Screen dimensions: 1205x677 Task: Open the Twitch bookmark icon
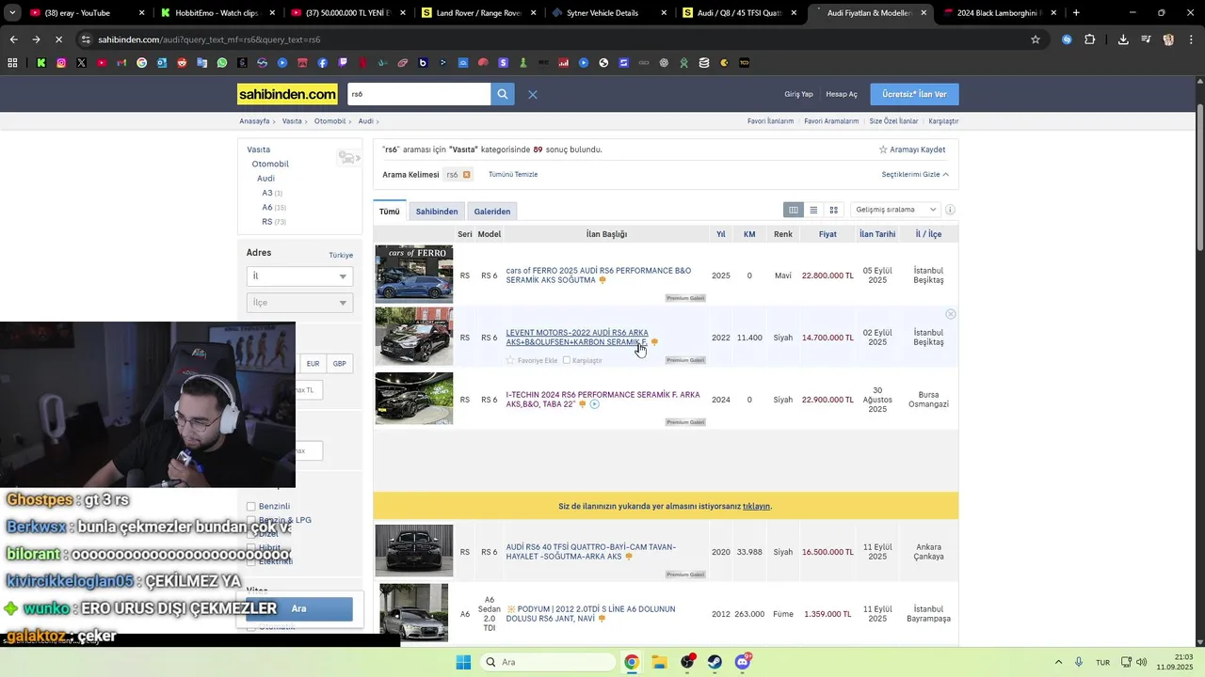pyautogui.click(x=343, y=63)
